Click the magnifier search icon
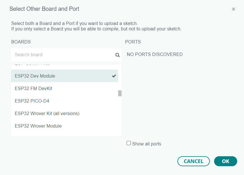 tap(117, 55)
